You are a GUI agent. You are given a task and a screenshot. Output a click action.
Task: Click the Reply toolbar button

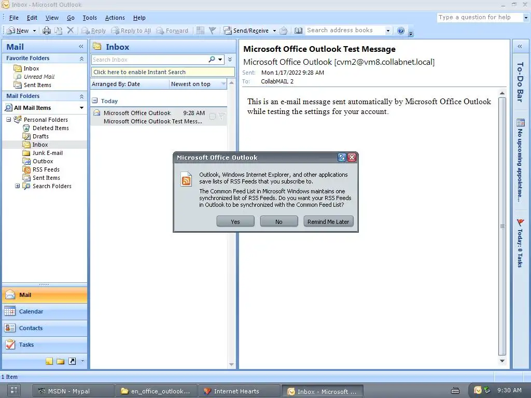(94, 31)
